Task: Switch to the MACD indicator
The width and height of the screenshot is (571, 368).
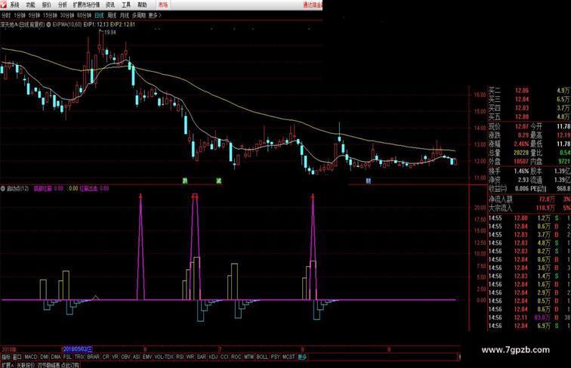Action: [x=31, y=357]
